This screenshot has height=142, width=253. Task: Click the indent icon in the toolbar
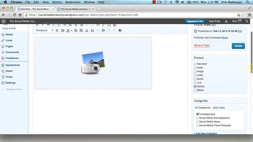[103, 30]
